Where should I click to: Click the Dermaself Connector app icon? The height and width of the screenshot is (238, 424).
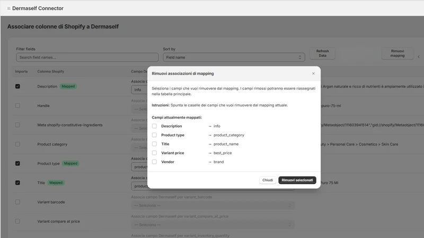pos(8,8)
